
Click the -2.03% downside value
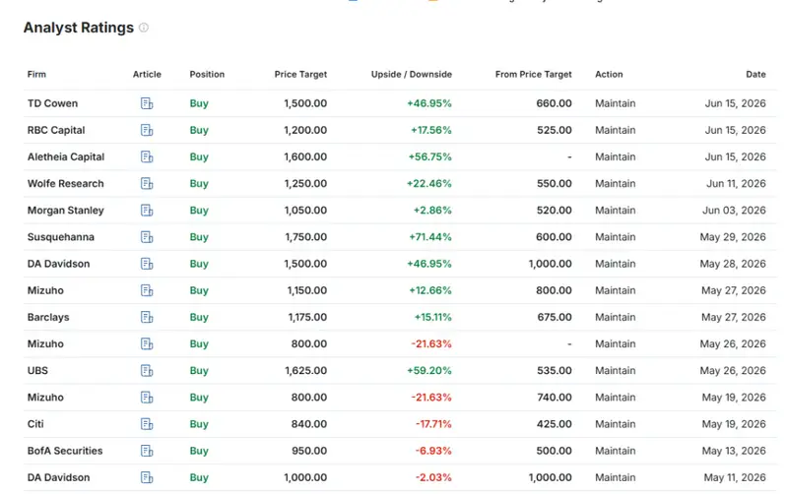(433, 477)
